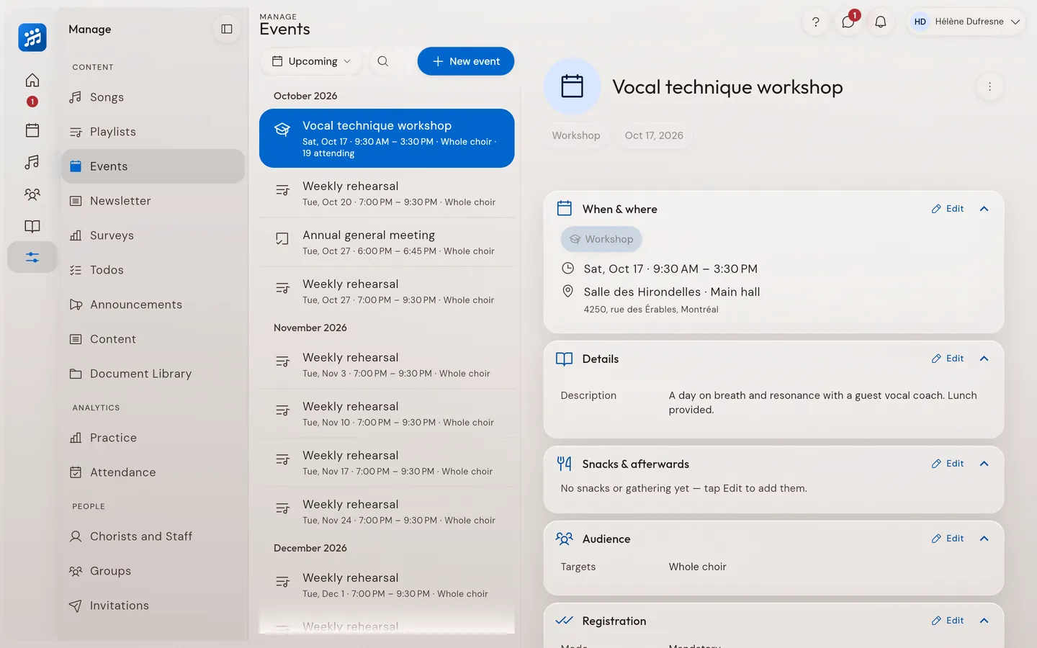Collapse the Manage sidebar panel
This screenshot has width=1037, height=648.
click(x=227, y=29)
